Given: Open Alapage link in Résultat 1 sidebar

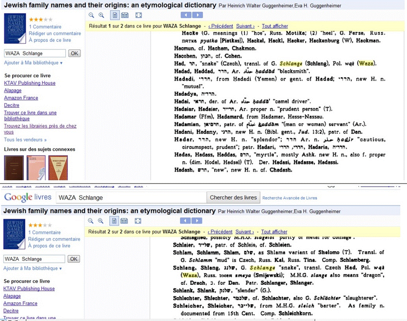Looking at the screenshot, I should click(x=13, y=91).
